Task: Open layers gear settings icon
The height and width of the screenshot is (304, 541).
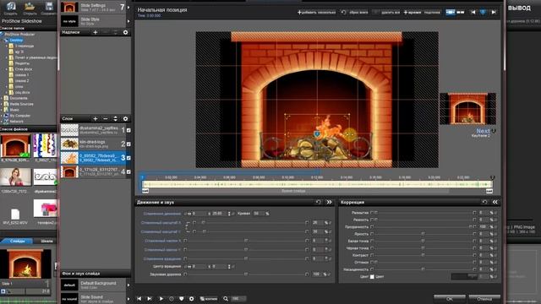Action: (x=126, y=118)
